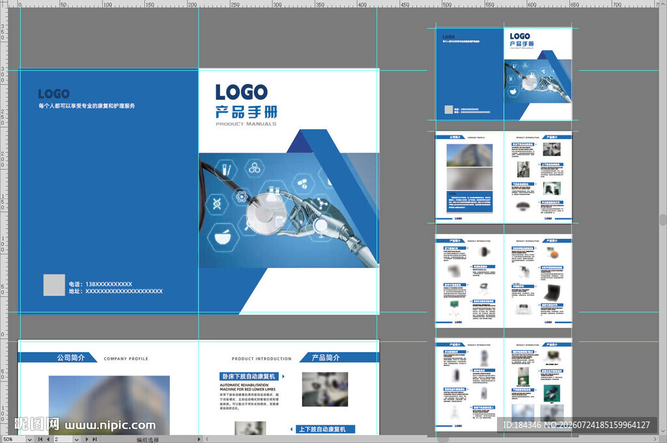Viewport: 667px width, 443px height.
Task: Click the small cover spread artboard at top right
Action: coord(504,74)
